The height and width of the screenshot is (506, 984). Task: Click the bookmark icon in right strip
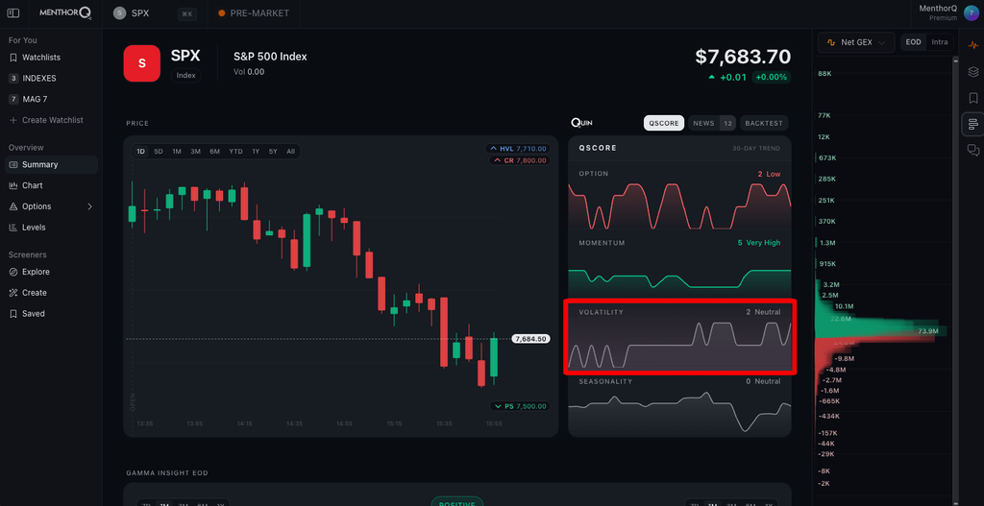(973, 98)
